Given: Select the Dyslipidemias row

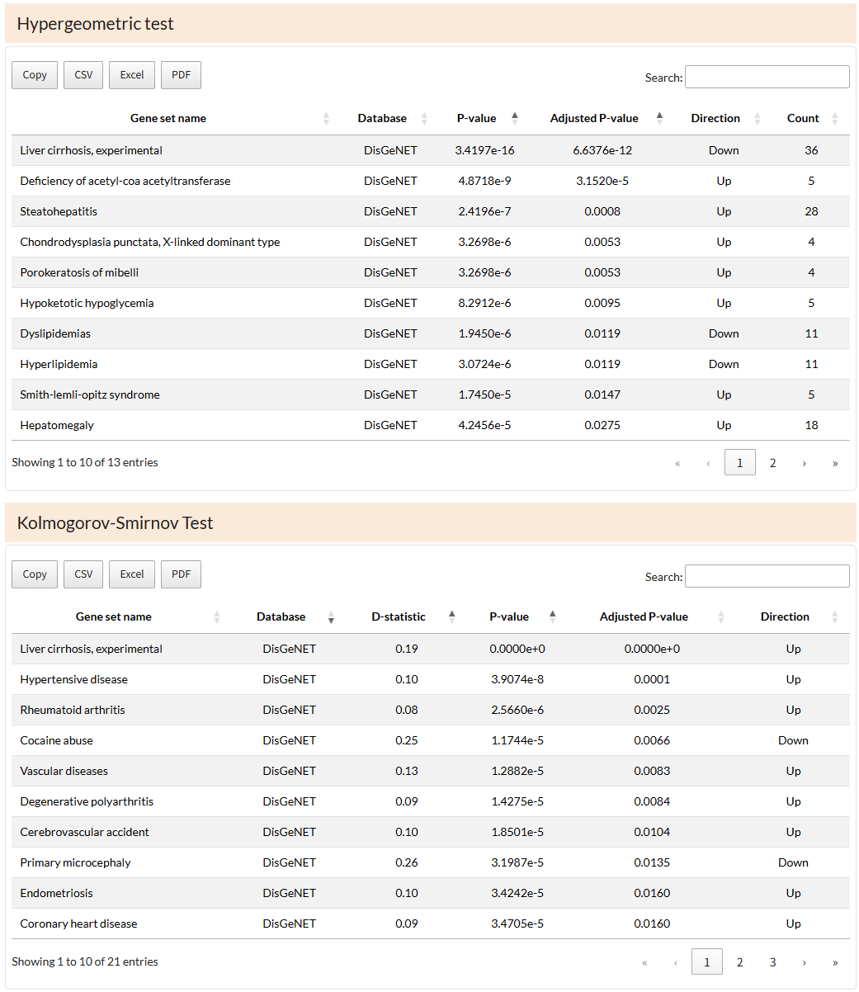Looking at the screenshot, I should click(431, 333).
